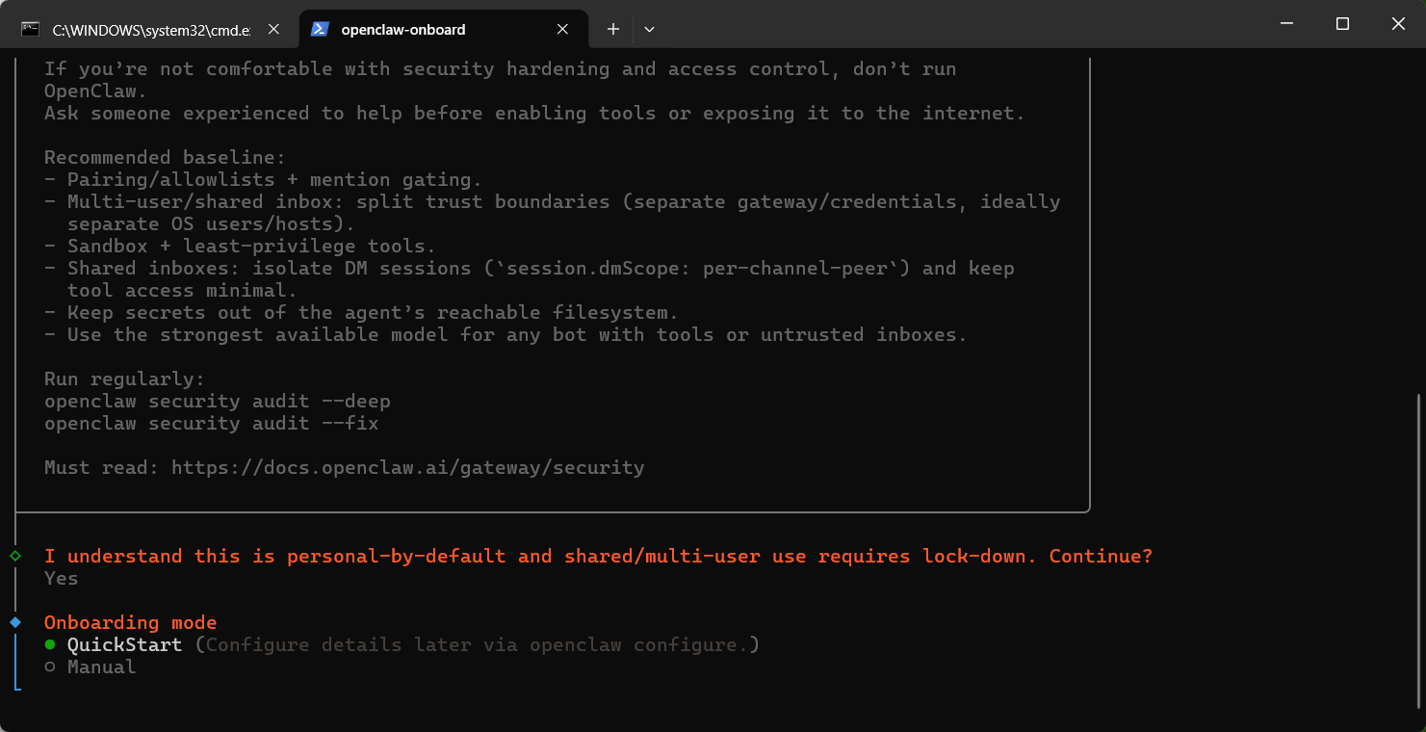Viewport: 1426px width, 732px height.
Task: Open the docs.openclaw.ai security link
Action: [407, 468]
